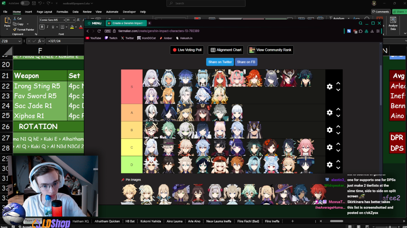Go back in the browser
407x228 pixels.
[x=88, y=31]
